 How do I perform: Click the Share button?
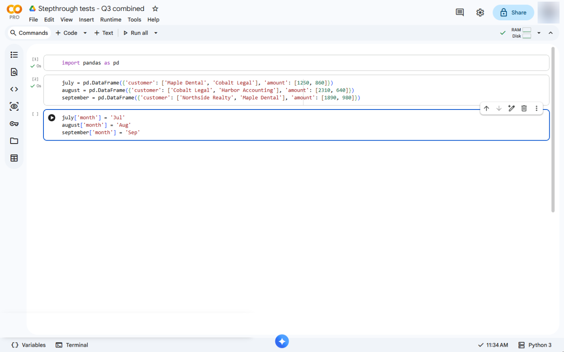[x=513, y=13]
